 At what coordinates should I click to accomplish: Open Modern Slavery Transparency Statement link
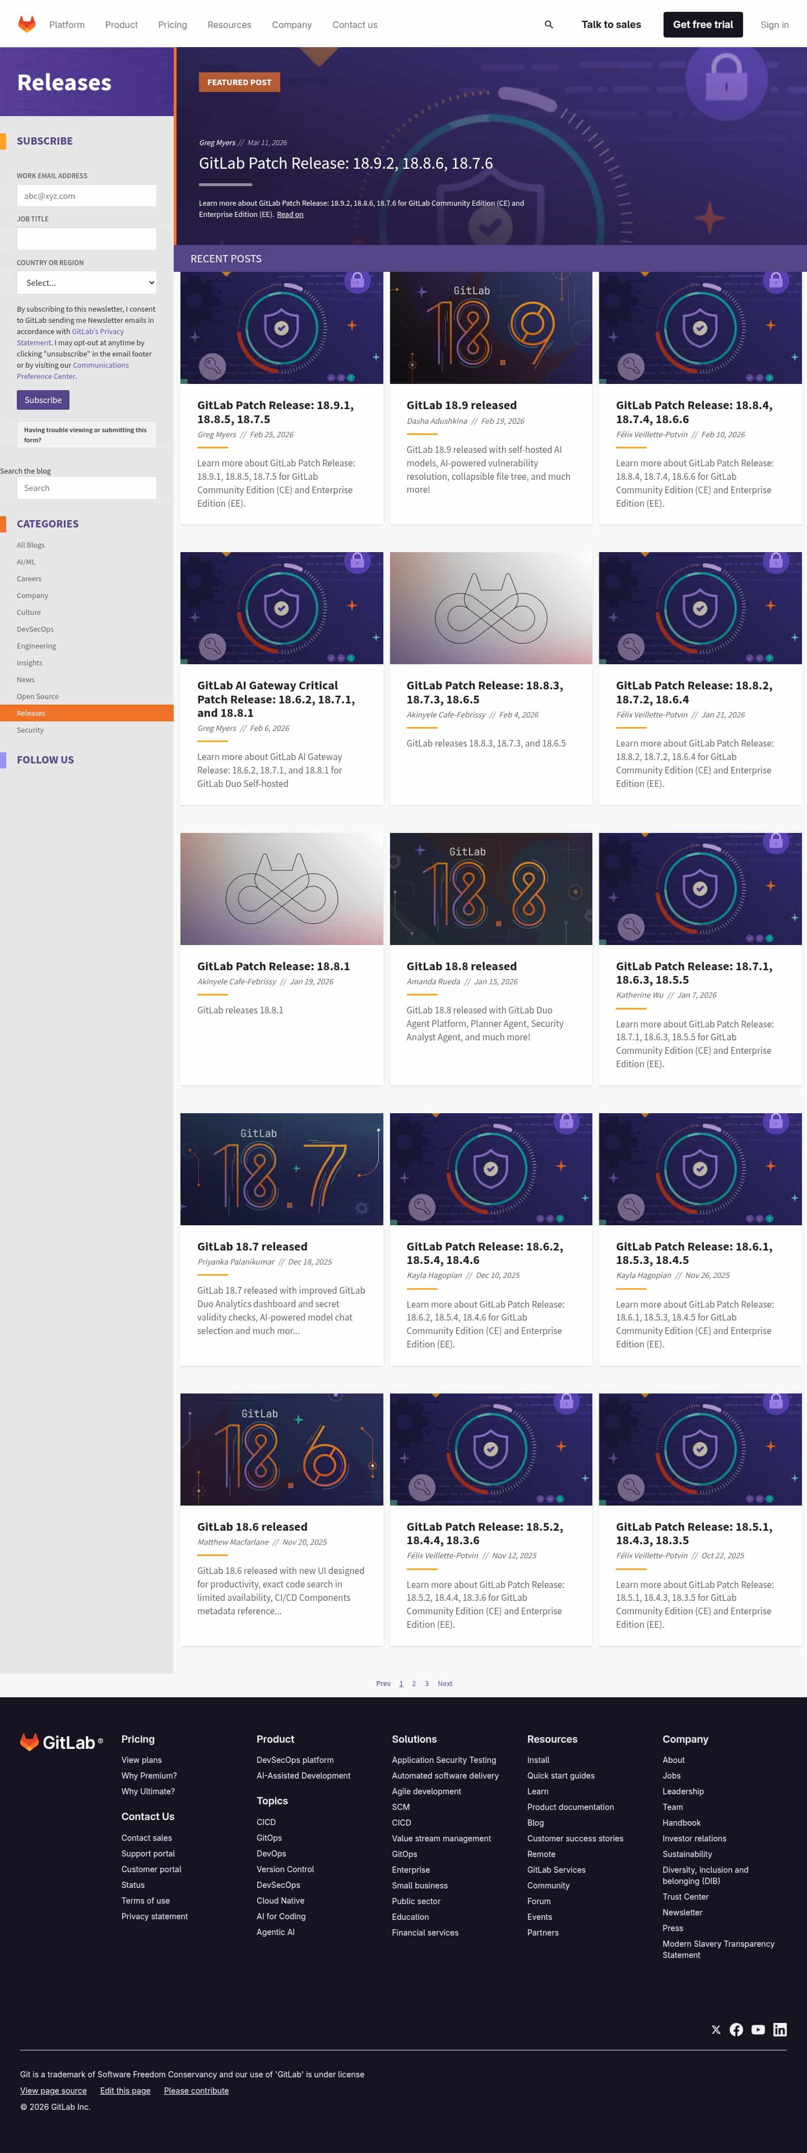(718, 1949)
